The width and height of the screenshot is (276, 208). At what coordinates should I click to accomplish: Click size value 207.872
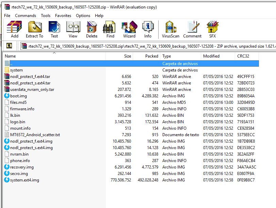pyautogui.click(x=125, y=90)
